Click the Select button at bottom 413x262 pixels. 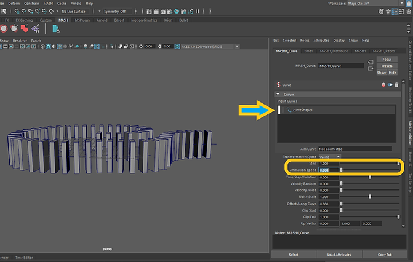pos(294,255)
